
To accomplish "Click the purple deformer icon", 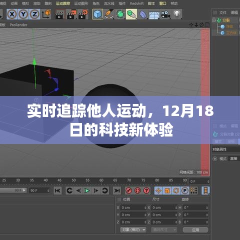I will pos(142,14).
